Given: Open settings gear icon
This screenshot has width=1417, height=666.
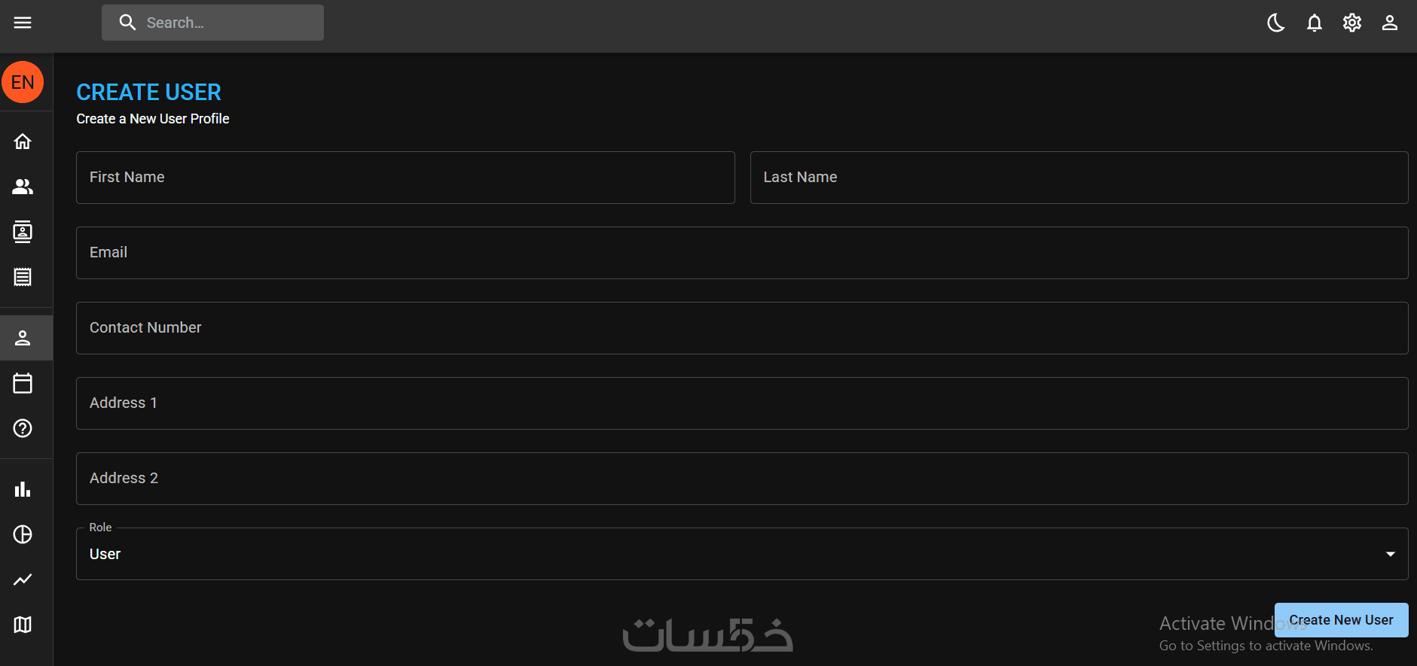Looking at the screenshot, I should coord(1352,23).
